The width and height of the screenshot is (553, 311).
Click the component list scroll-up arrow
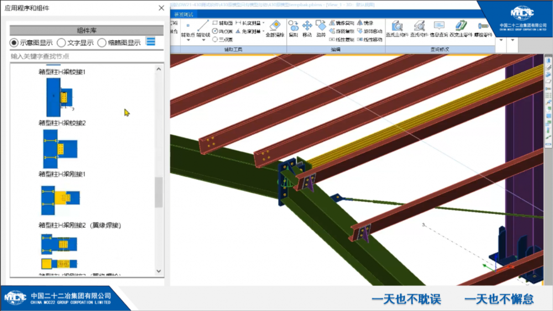(159, 70)
